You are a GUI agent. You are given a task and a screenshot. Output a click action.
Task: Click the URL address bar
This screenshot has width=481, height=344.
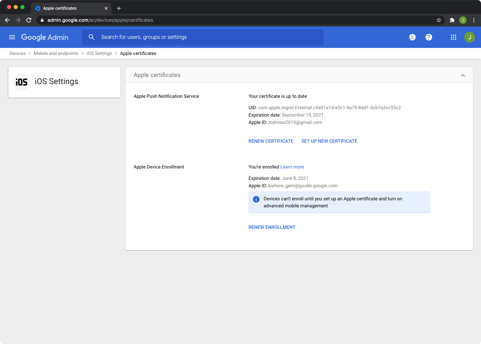tap(240, 20)
